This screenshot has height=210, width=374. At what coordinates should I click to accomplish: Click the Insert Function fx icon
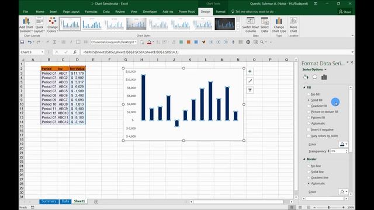[75, 52]
